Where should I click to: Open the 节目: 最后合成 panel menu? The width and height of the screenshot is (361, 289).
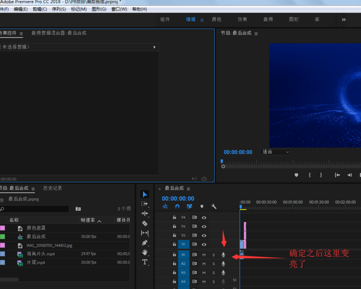256,34
